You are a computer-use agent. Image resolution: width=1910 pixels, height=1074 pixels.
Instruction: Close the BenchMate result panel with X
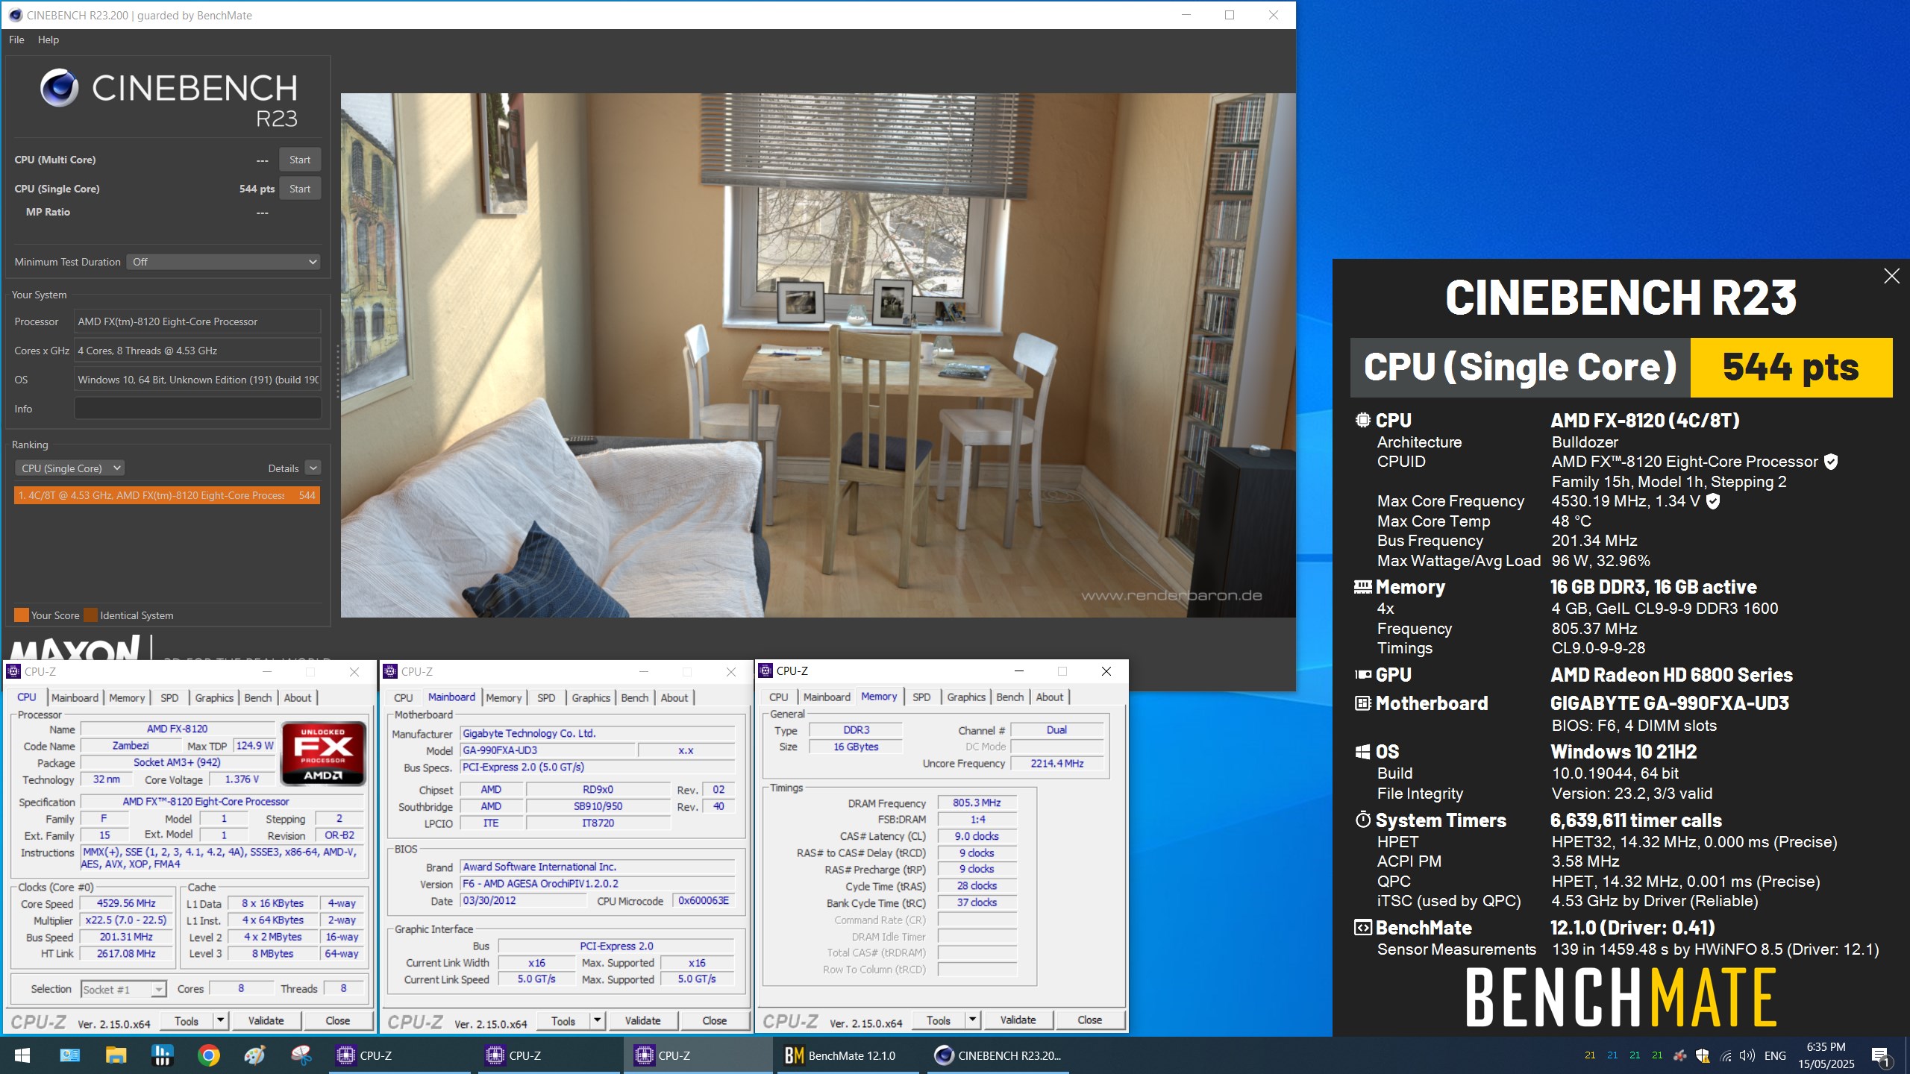tap(1891, 276)
